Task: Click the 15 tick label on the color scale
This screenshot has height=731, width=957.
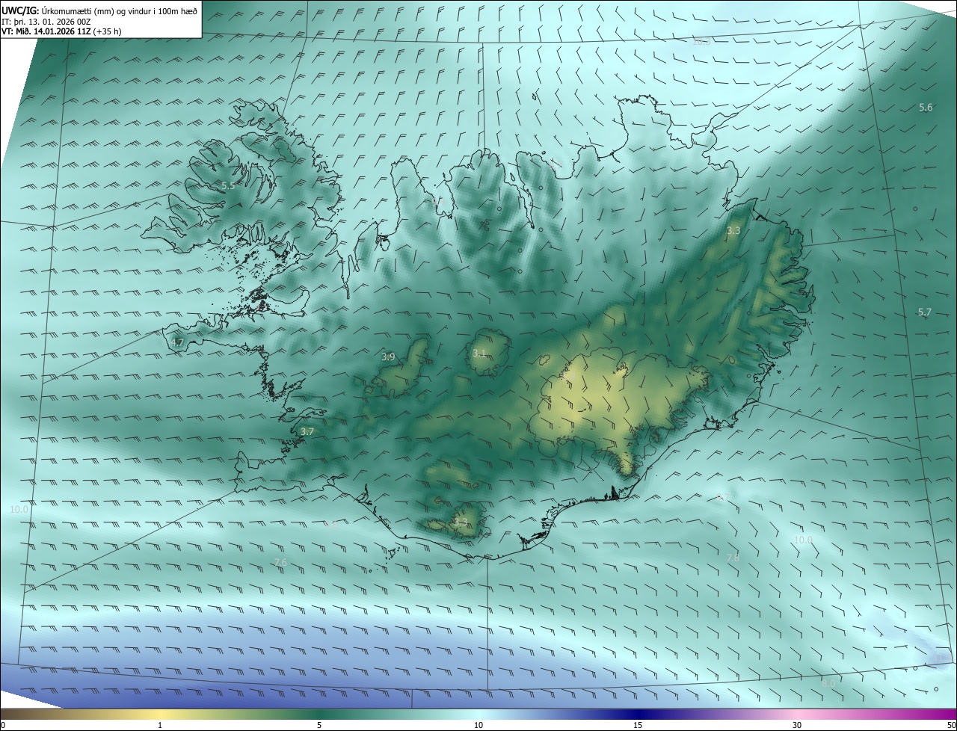Action: tap(638, 725)
